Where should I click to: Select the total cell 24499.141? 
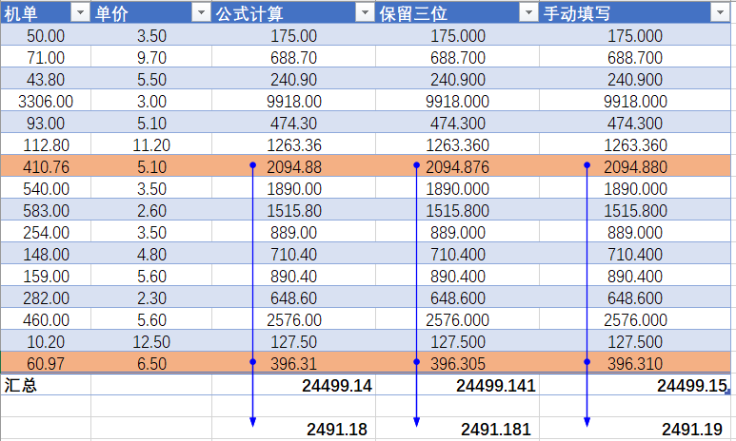457,385
